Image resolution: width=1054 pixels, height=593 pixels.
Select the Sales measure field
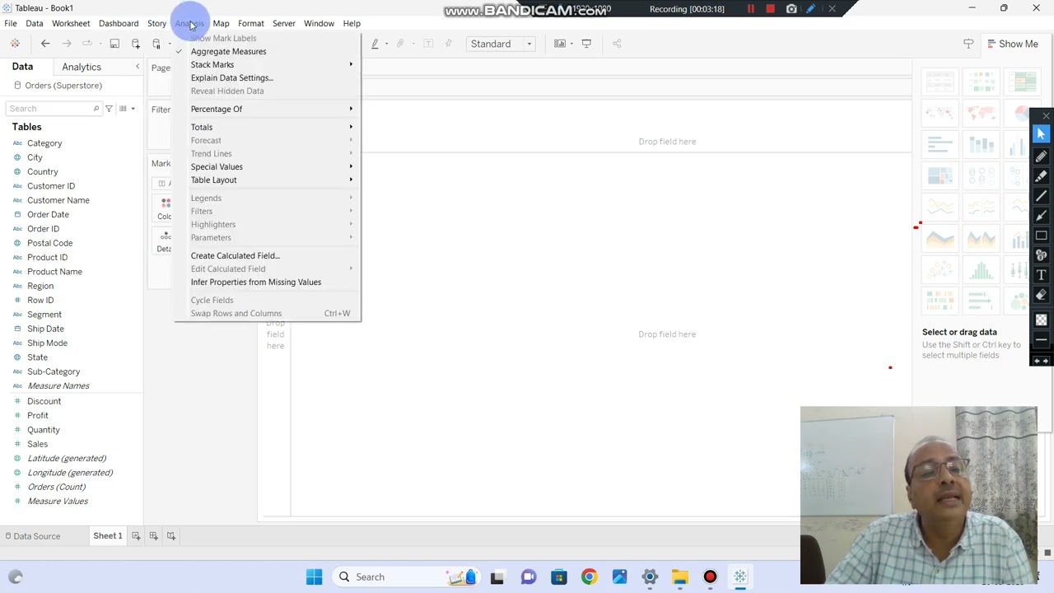click(37, 444)
